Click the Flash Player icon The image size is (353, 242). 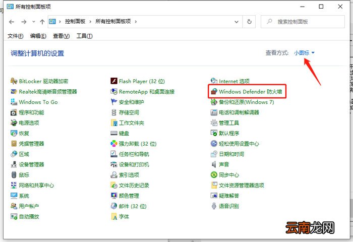coord(114,81)
